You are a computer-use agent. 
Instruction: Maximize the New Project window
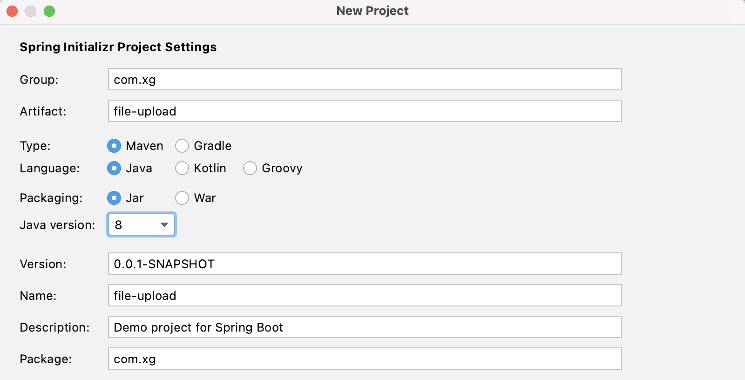[x=49, y=11]
